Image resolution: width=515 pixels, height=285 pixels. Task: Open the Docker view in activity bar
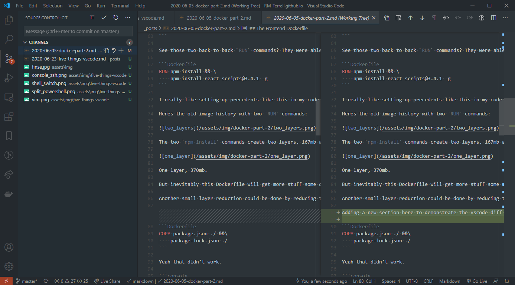click(9, 194)
